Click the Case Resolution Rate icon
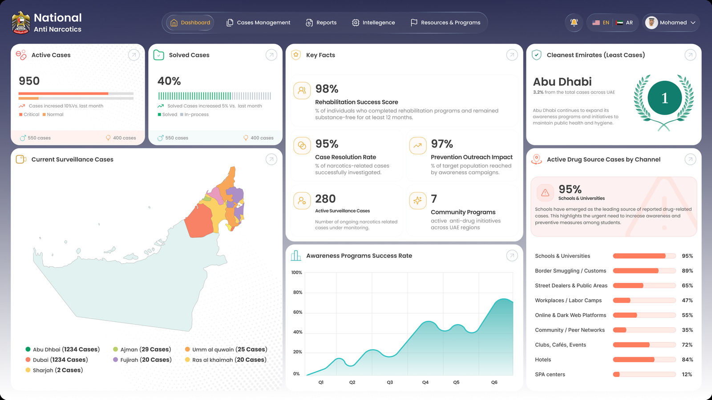Screen dimensions: 712x400 (x=302, y=146)
